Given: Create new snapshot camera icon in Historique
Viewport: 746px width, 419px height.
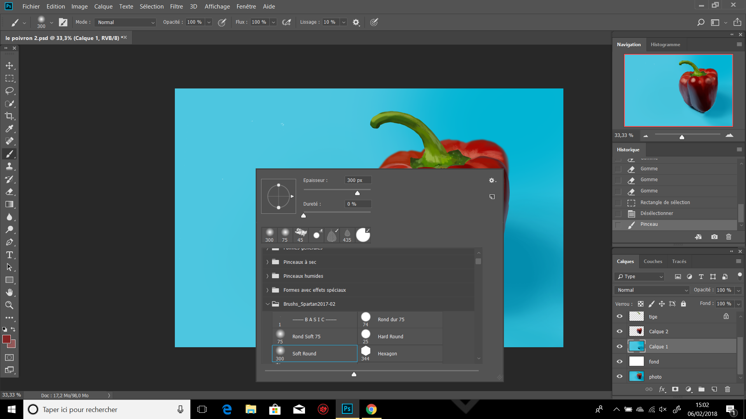Looking at the screenshot, I should point(714,237).
